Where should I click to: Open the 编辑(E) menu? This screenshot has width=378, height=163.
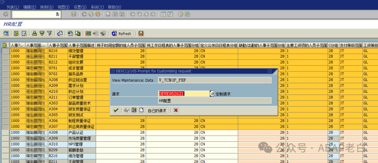click(30, 7)
